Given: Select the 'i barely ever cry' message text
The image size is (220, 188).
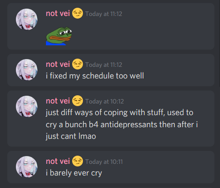Looking at the screenshot, I should click(74, 173).
